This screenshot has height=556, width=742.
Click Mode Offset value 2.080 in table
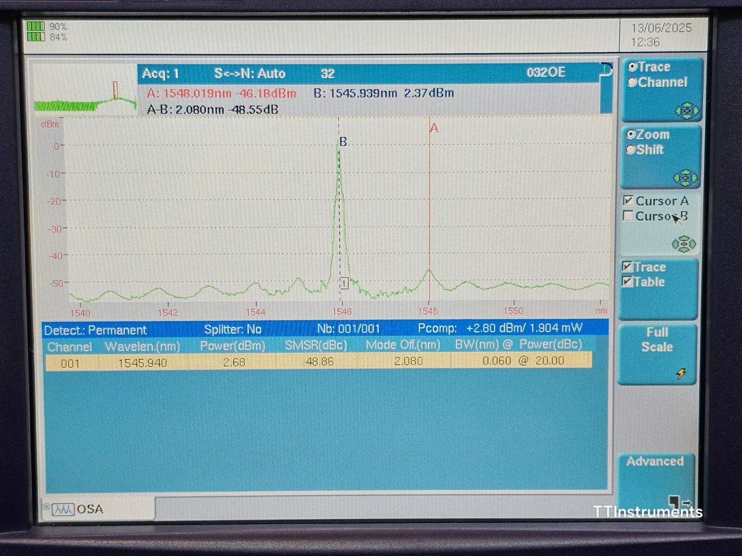[x=409, y=361]
